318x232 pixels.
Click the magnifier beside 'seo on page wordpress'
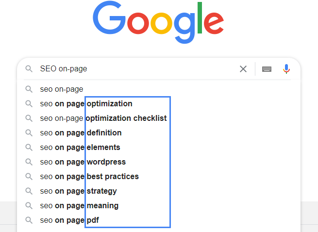(x=29, y=162)
